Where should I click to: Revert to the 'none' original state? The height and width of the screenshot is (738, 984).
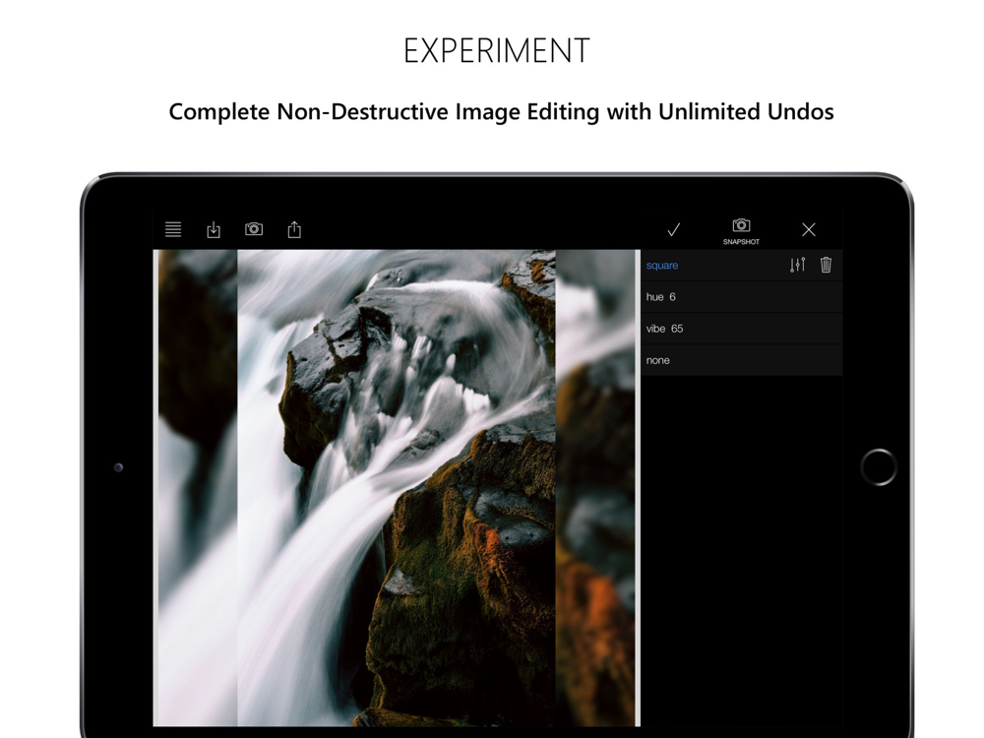pyautogui.click(x=658, y=360)
